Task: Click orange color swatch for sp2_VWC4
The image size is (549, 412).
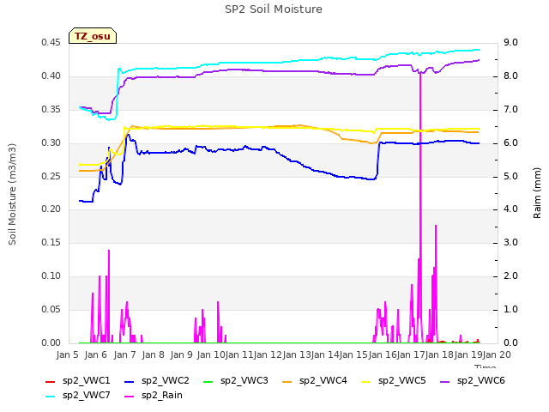Action: click(287, 382)
